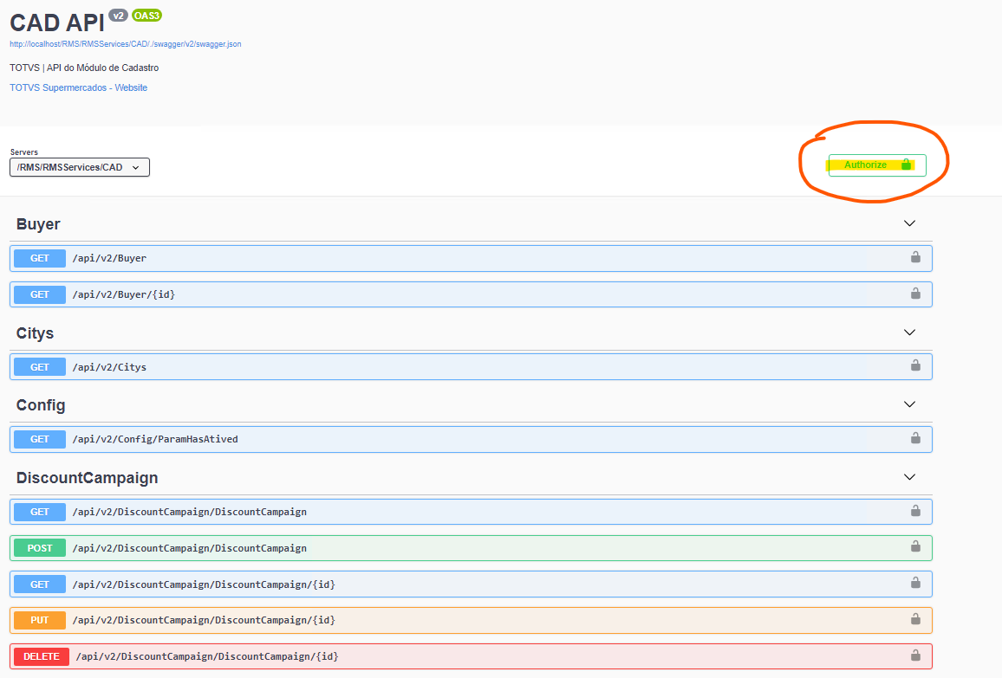The height and width of the screenshot is (678, 1002).
Task: Collapse the DiscountCampaign section chevron
Action: [x=909, y=477]
